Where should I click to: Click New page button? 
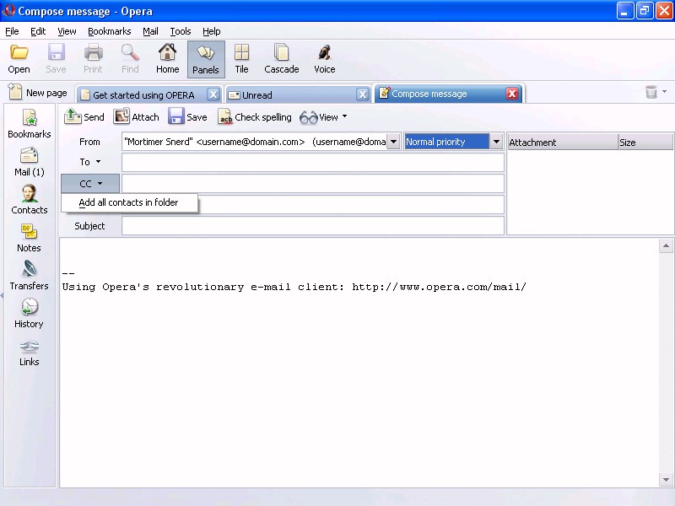38,93
